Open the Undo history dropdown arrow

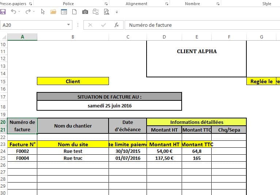pos(19,12)
